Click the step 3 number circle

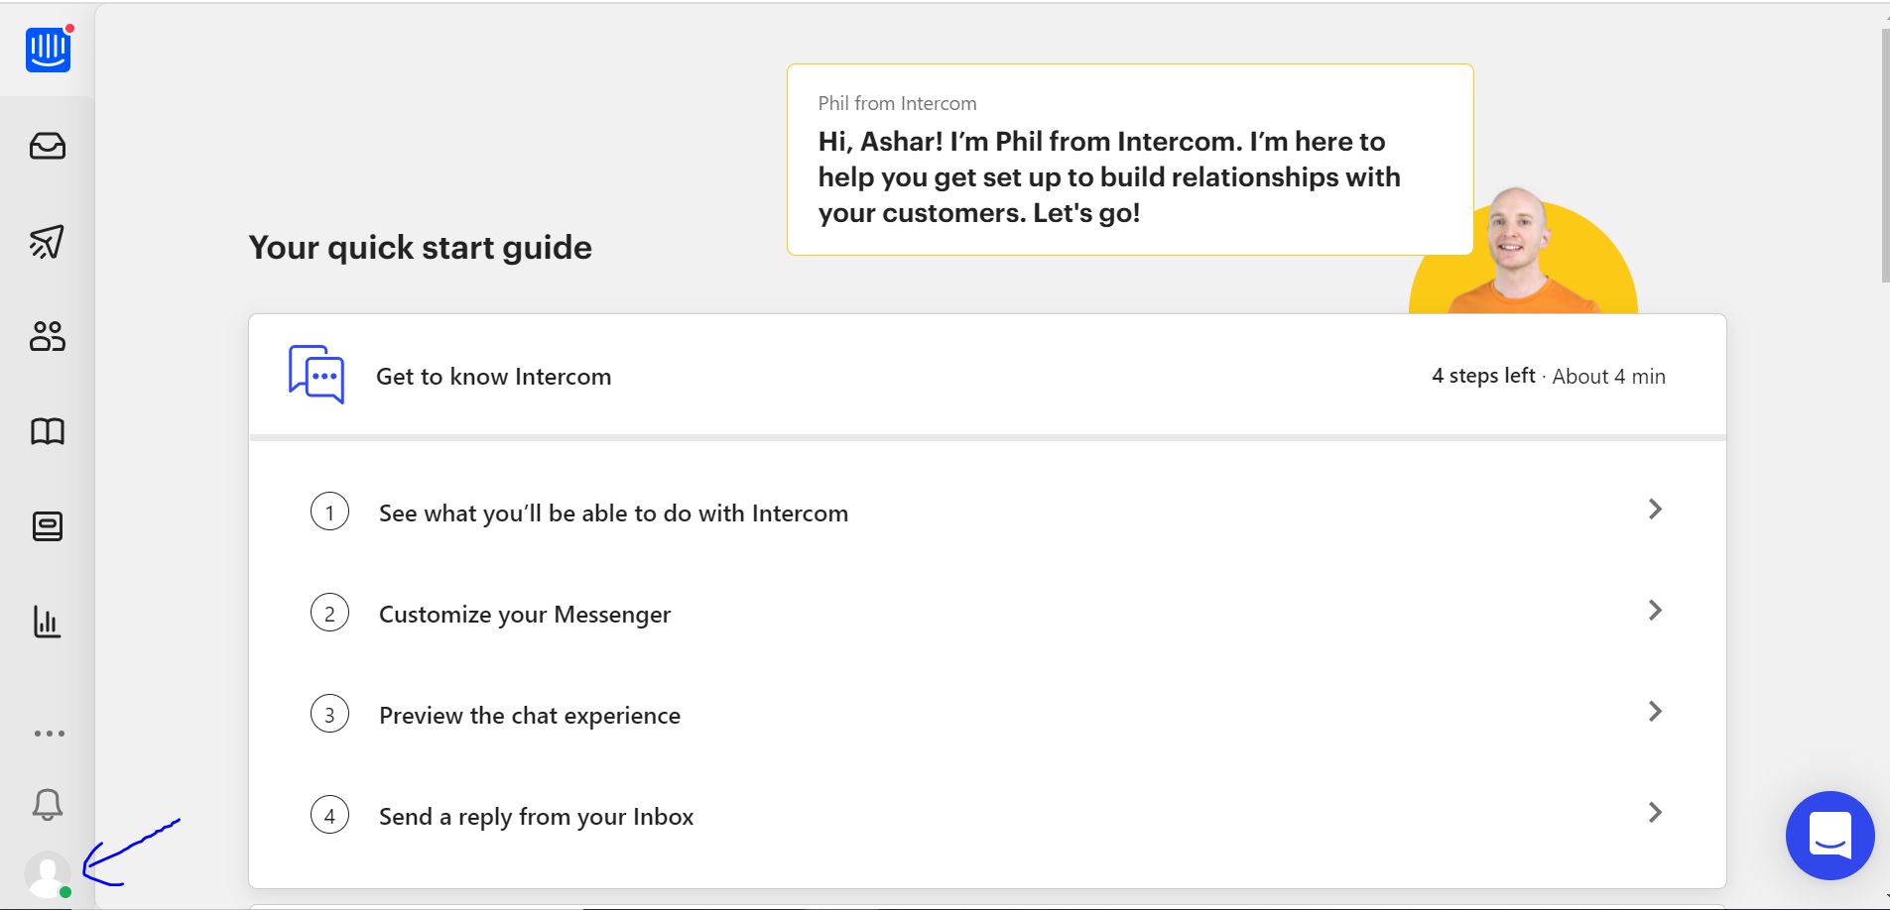tap(329, 715)
